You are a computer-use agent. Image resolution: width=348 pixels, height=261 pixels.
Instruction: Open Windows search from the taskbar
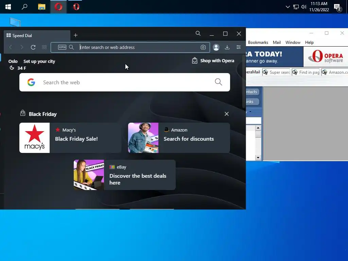[x=24, y=7]
